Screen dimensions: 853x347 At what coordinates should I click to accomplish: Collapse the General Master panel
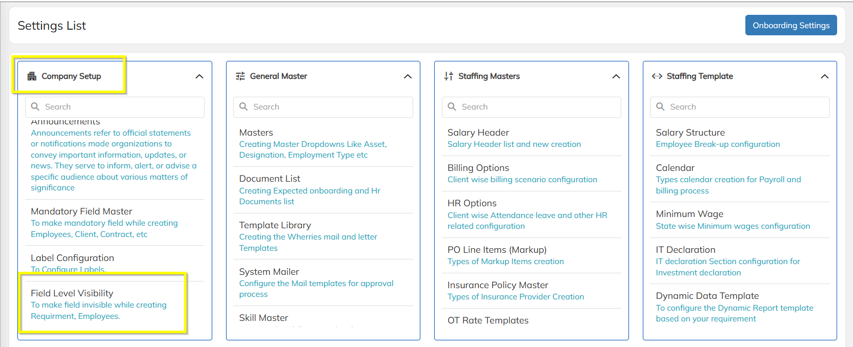coord(408,76)
